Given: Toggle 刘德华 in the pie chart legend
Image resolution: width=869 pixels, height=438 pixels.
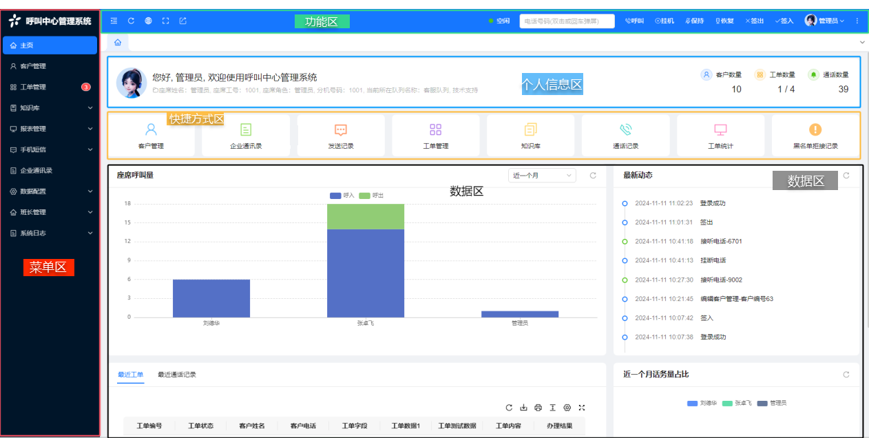Looking at the screenshot, I should pos(702,403).
